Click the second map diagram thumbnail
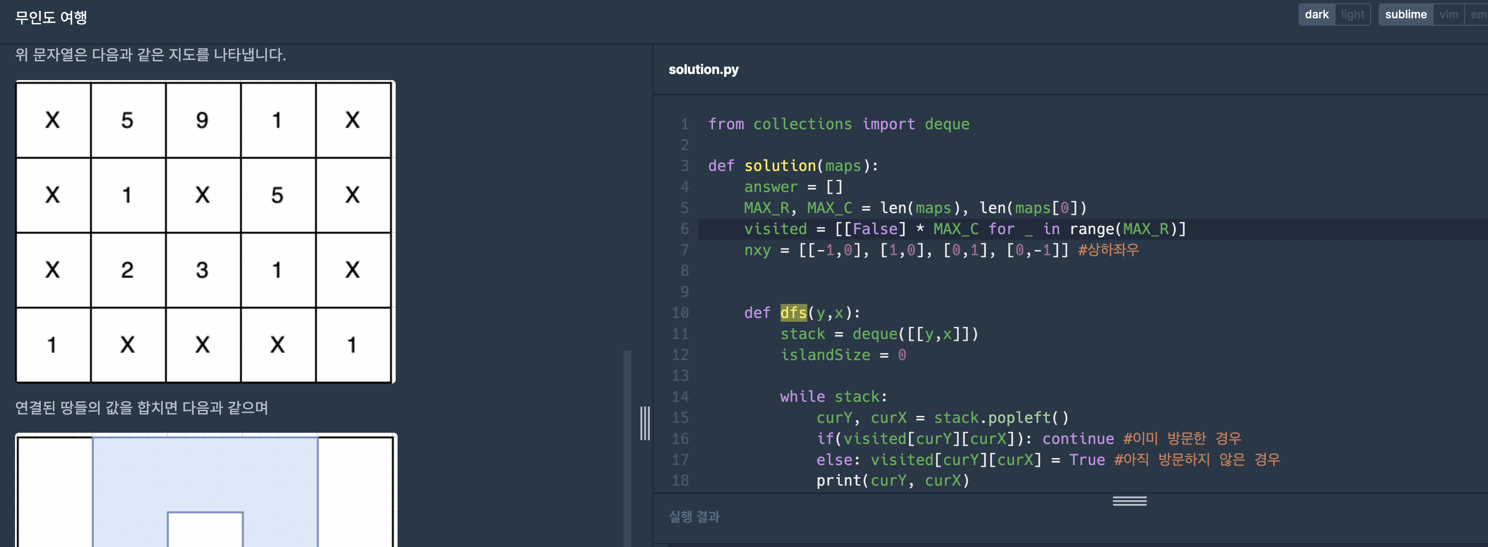1488x547 pixels. coord(206,490)
